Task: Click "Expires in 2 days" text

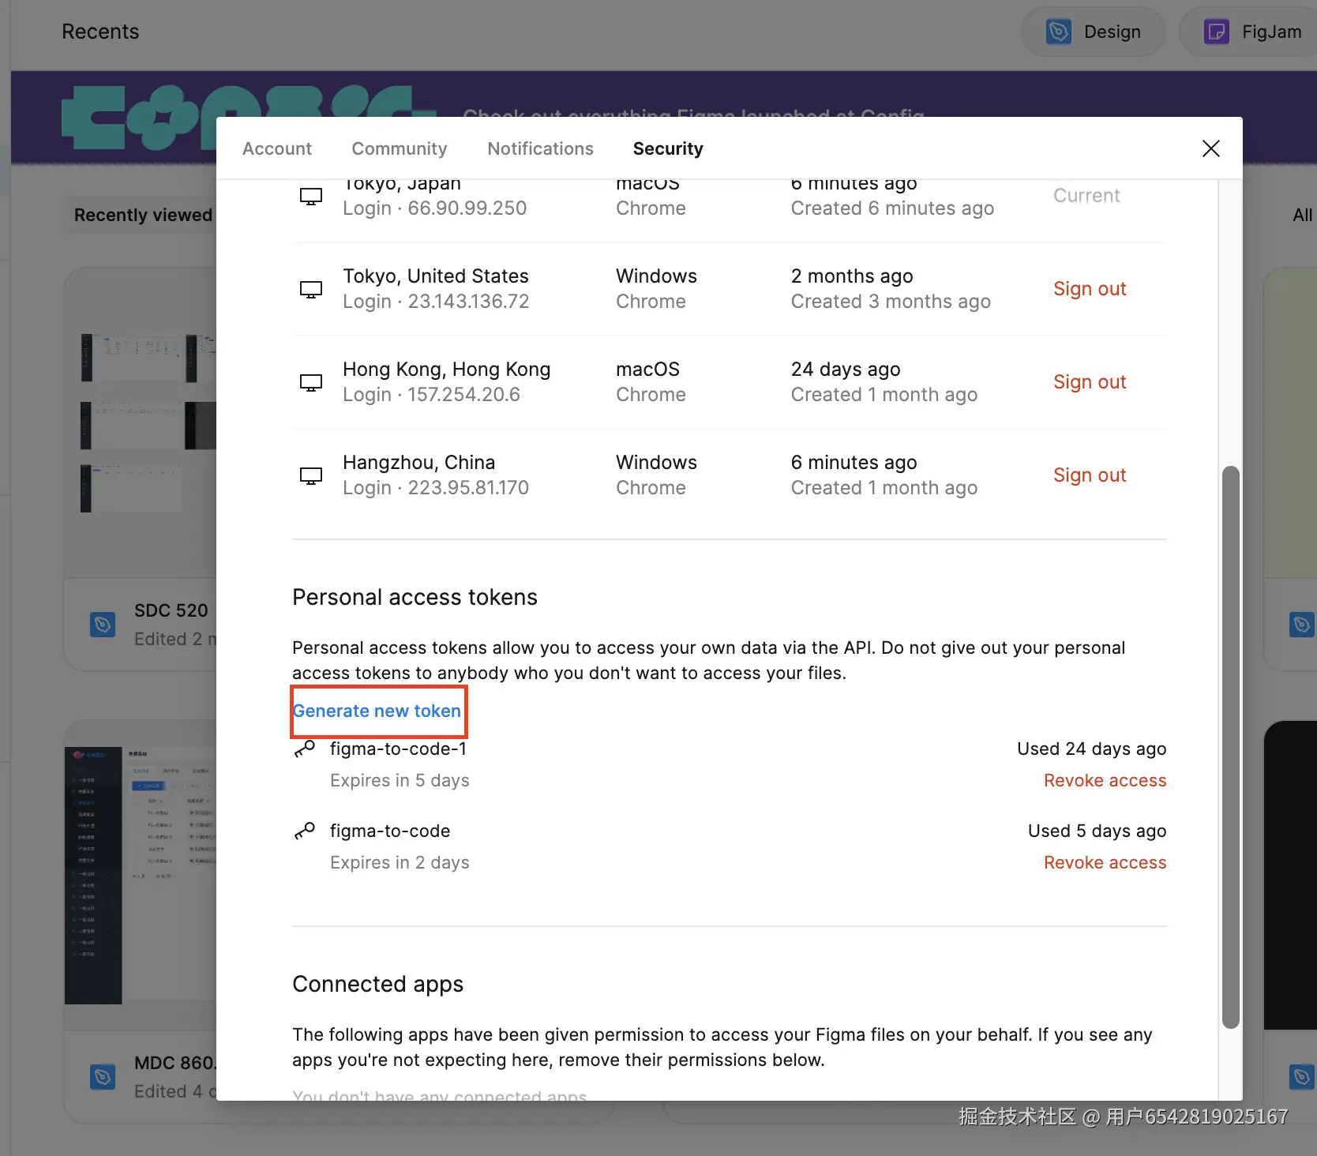Action: [400, 862]
